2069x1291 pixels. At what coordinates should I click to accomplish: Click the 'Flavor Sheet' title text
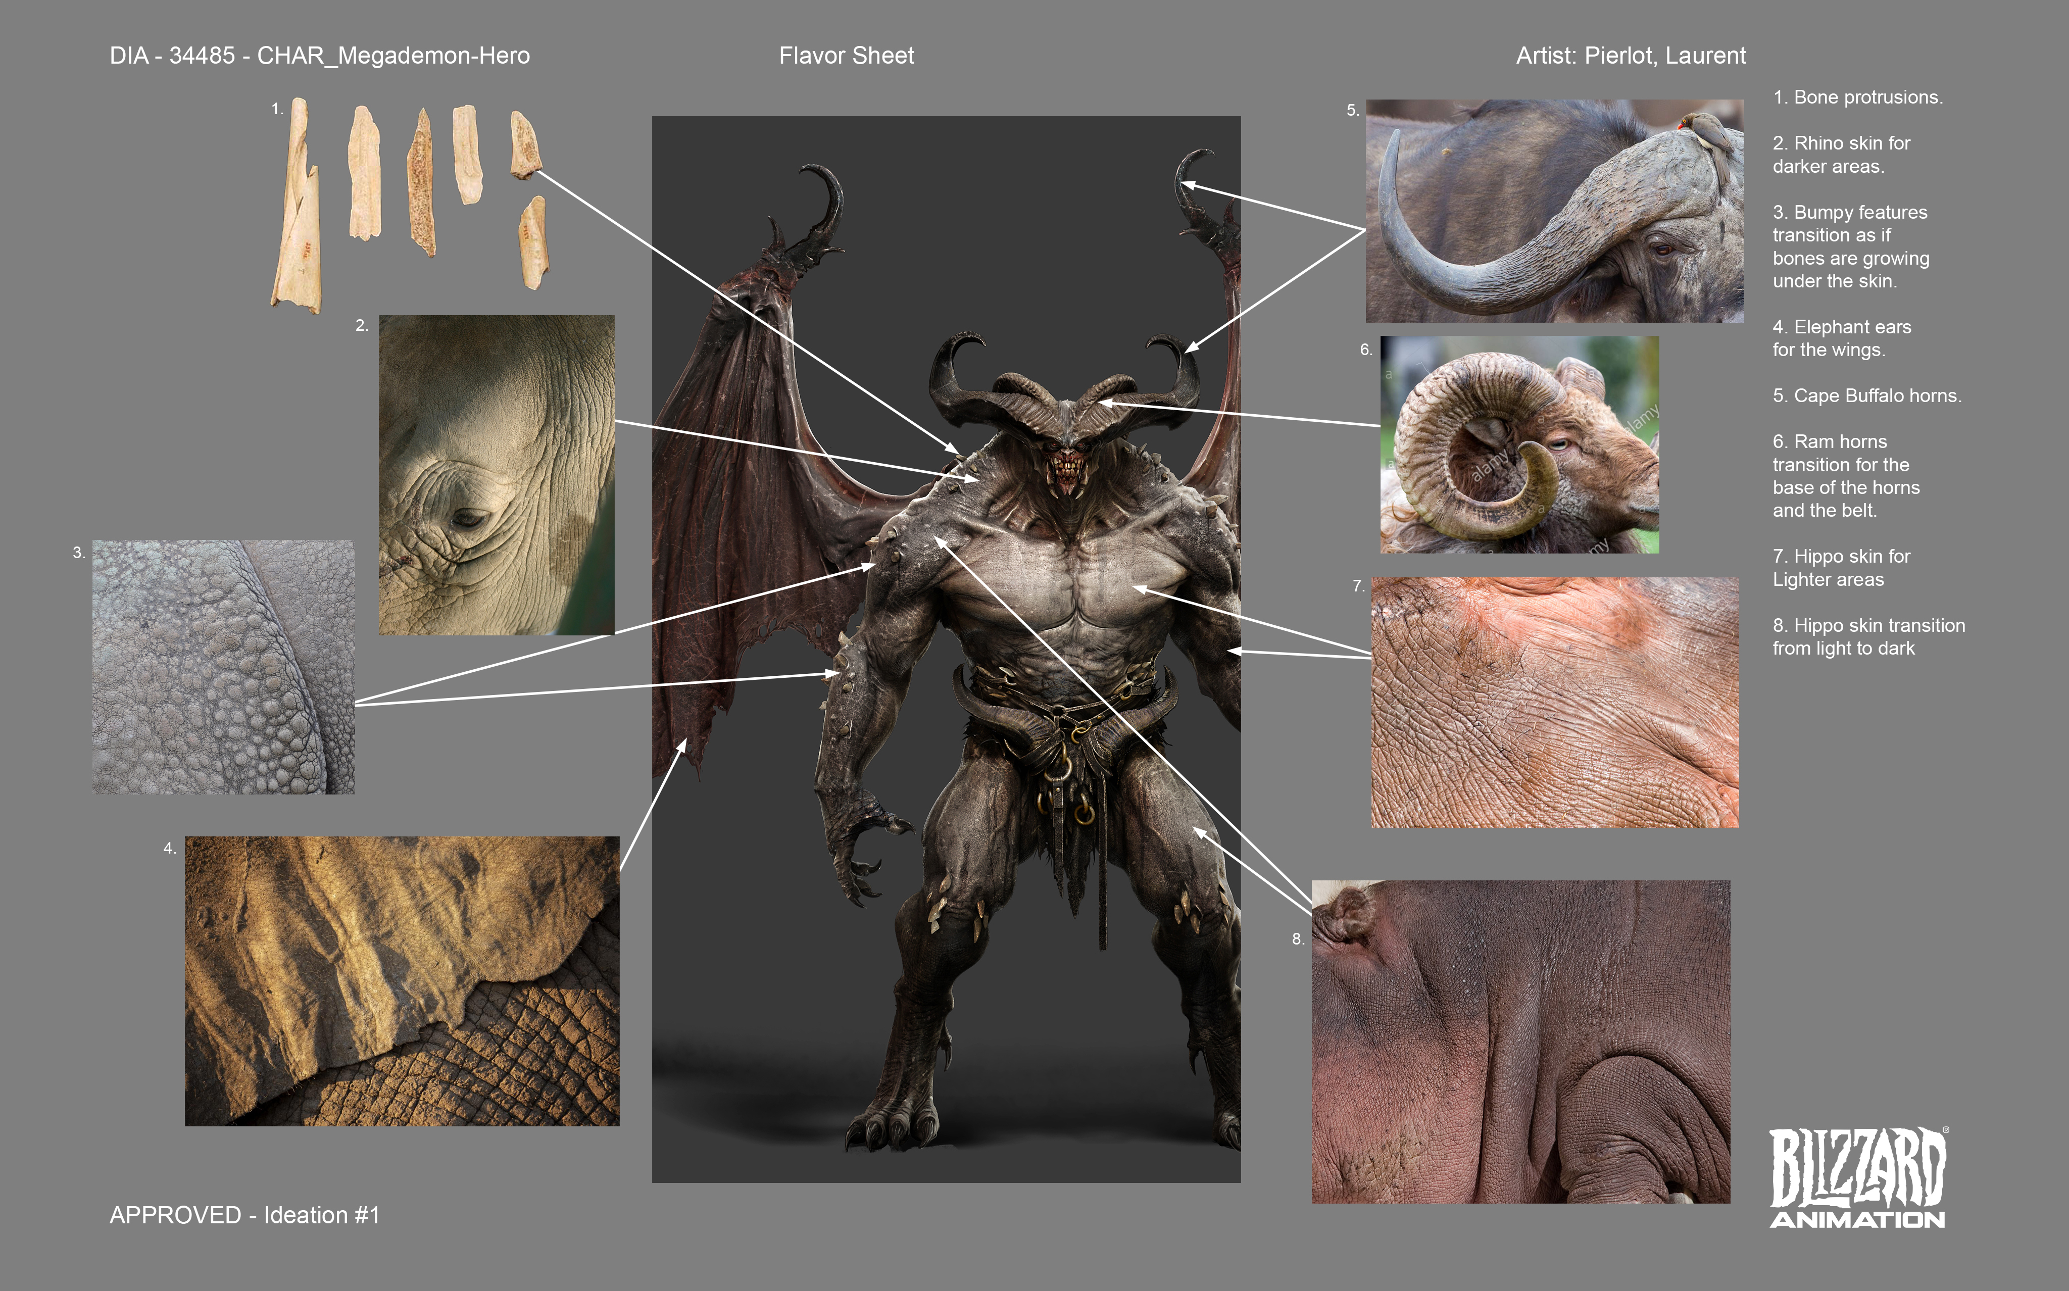click(846, 56)
